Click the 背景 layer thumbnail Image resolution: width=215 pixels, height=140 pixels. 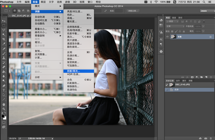[173, 37]
